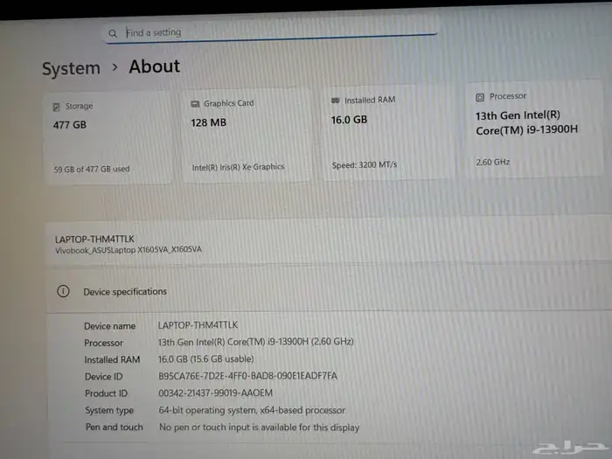The image size is (612, 459).
Task: Click the Processor icon
Action: pyautogui.click(x=480, y=97)
